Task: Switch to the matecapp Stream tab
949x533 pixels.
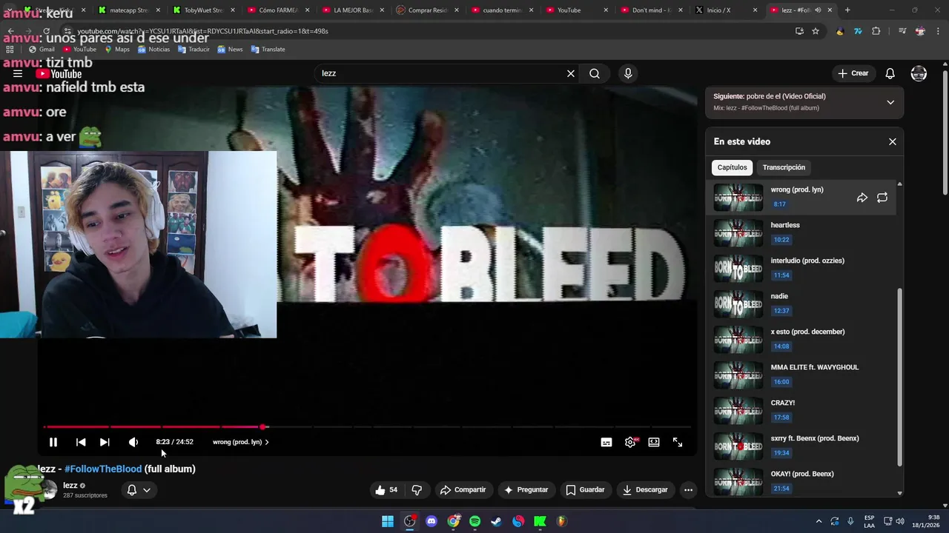Action: pyautogui.click(x=128, y=10)
